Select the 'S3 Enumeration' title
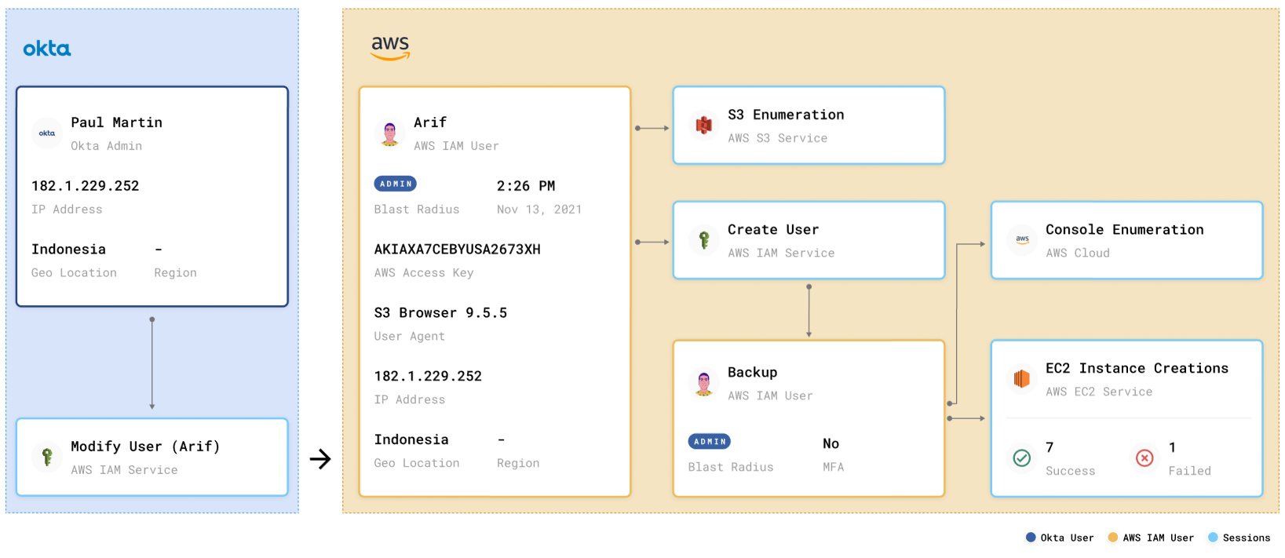 [786, 115]
